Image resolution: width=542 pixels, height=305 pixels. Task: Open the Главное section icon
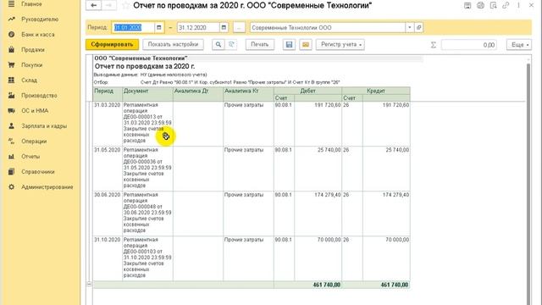tap(11, 4)
